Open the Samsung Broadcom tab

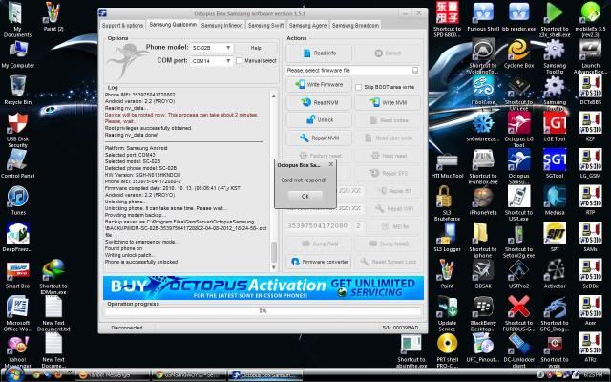[x=355, y=26]
